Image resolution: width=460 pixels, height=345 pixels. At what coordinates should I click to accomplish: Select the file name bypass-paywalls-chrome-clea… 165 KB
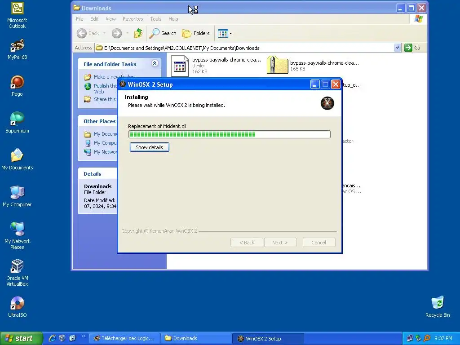(324, 63)
